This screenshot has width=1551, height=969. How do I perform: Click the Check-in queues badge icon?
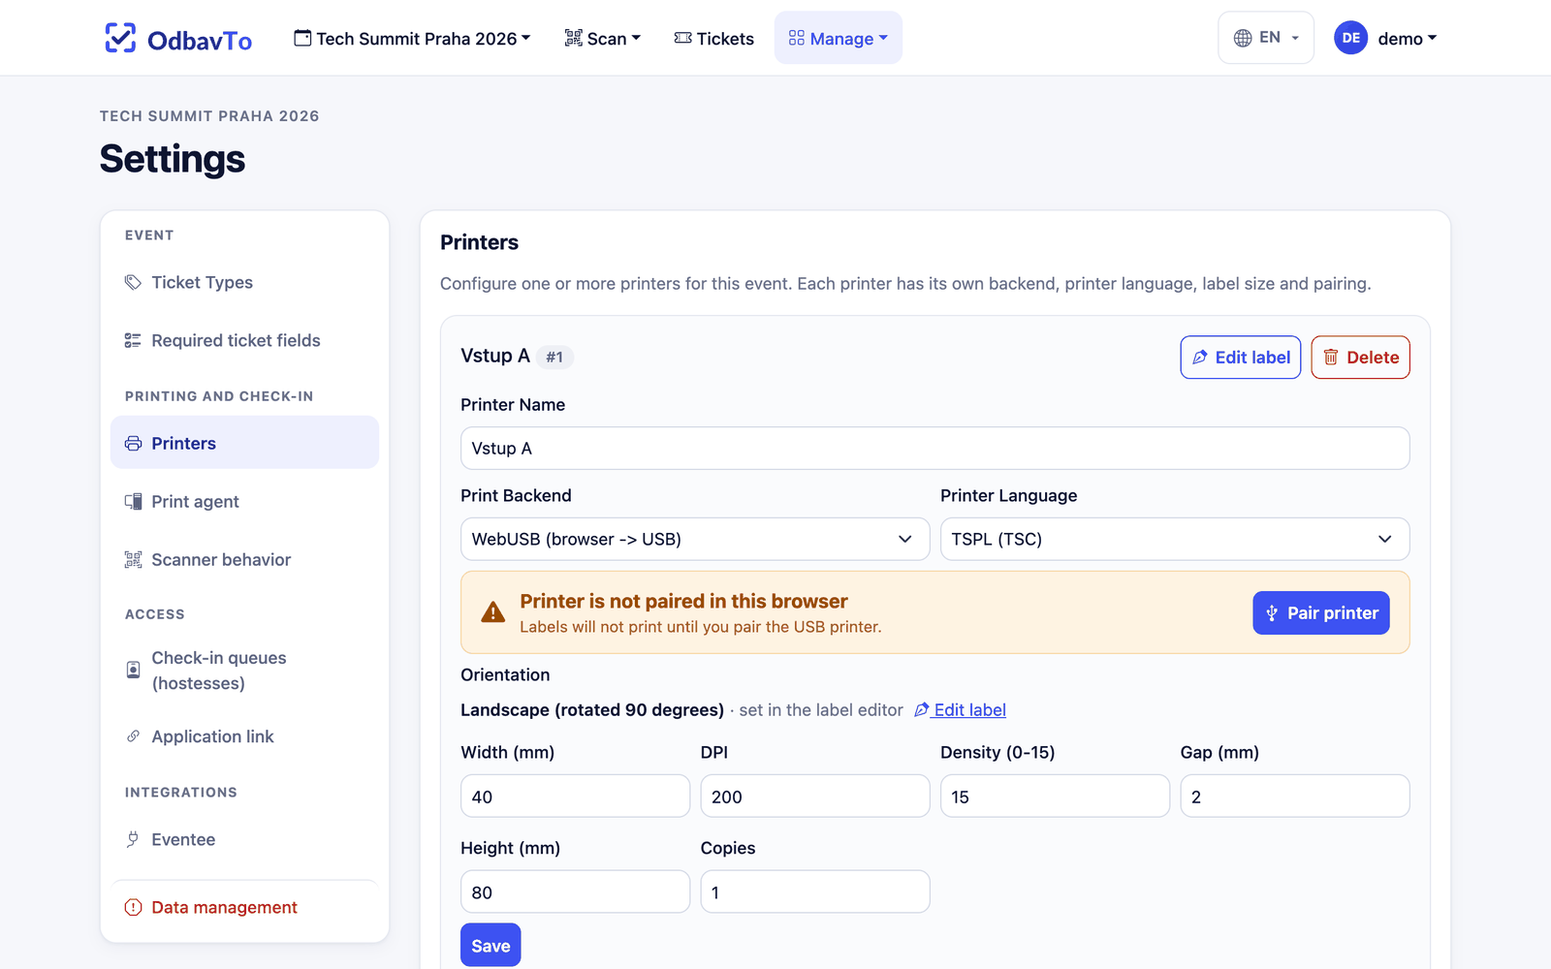(133, 670)
